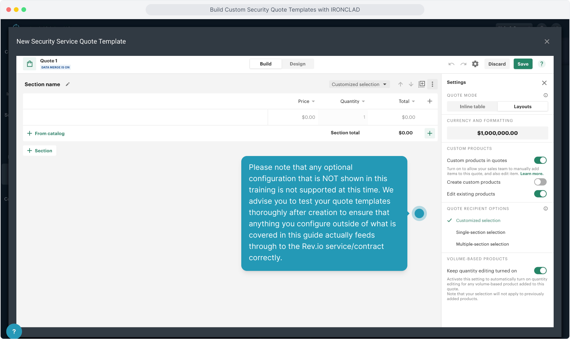
Task: Open section three-dot options menu
Action: tap(432, 84)
